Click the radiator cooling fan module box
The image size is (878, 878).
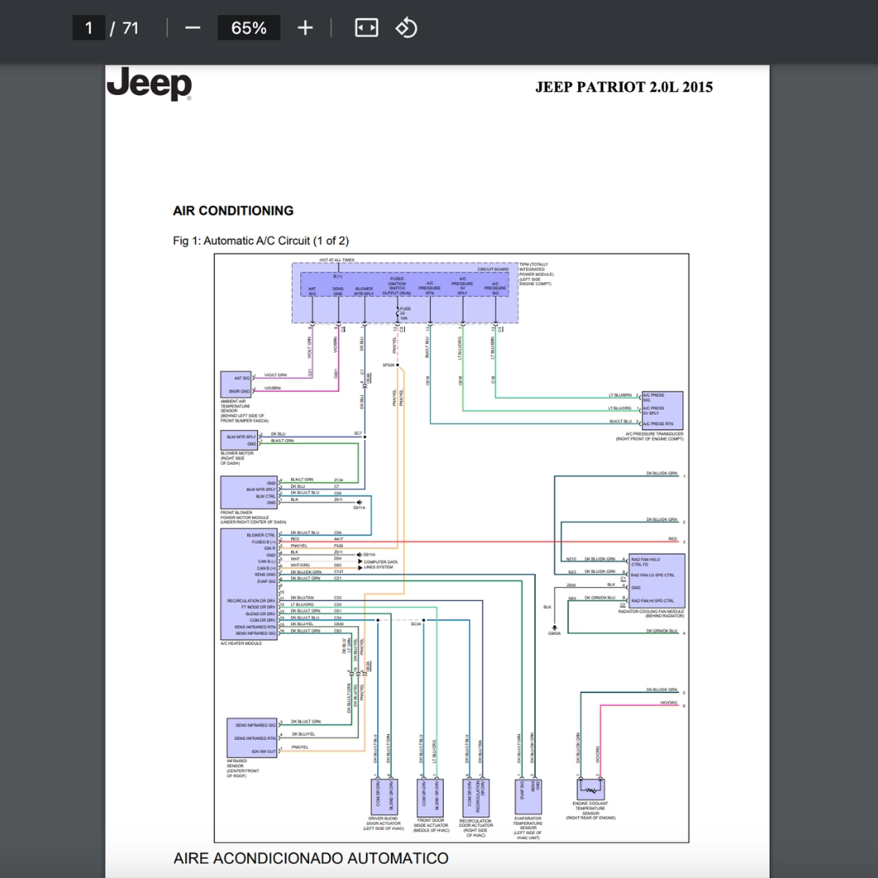pos(657,580)
